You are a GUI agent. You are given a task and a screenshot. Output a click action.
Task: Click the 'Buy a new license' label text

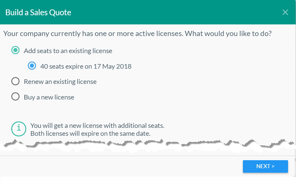tap(49, 97)
